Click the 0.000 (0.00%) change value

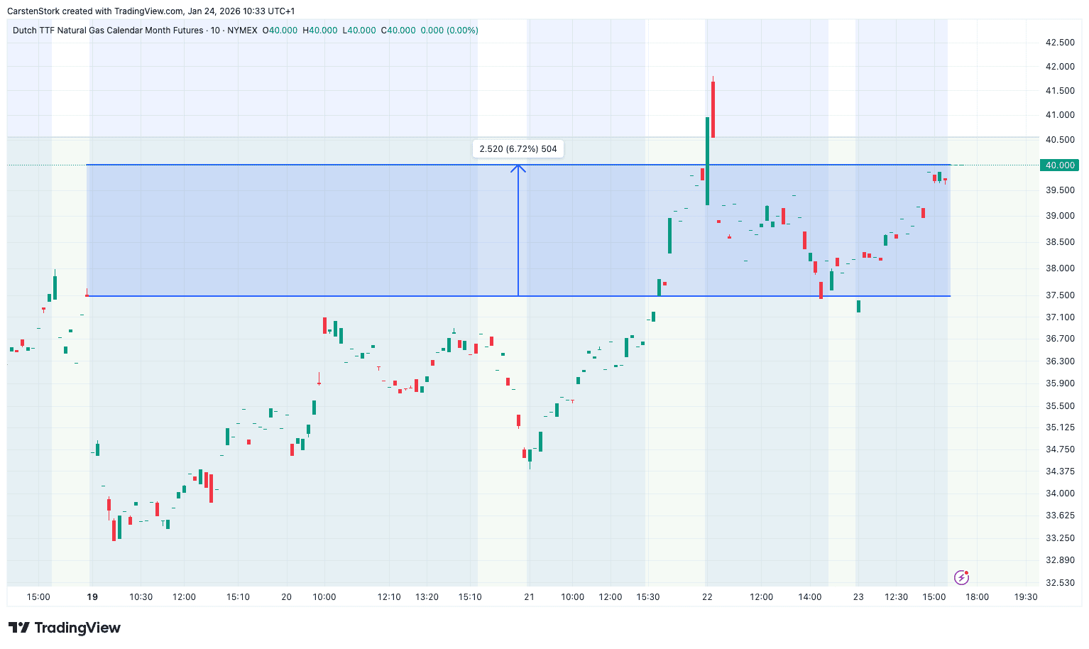(449, 31)
